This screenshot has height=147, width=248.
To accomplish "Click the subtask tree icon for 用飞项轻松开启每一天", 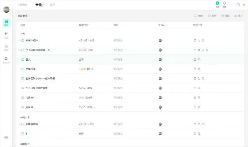I will tap(199, 50).
